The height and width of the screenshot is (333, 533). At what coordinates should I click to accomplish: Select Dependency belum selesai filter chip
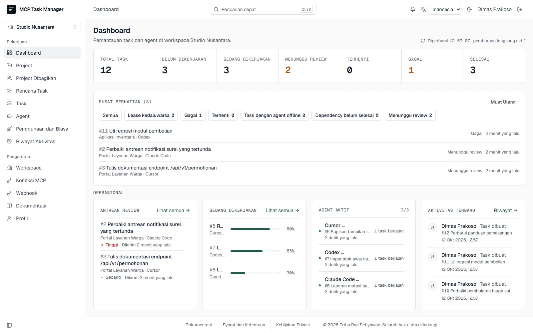pyautogui.click(x=347, y=115)
